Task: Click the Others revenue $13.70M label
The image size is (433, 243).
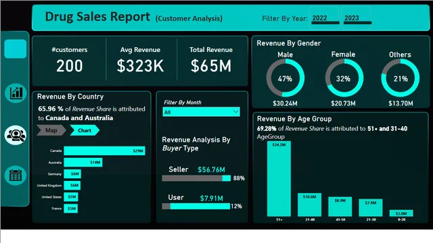Action: pyautogui.click(x=401, y=103)
